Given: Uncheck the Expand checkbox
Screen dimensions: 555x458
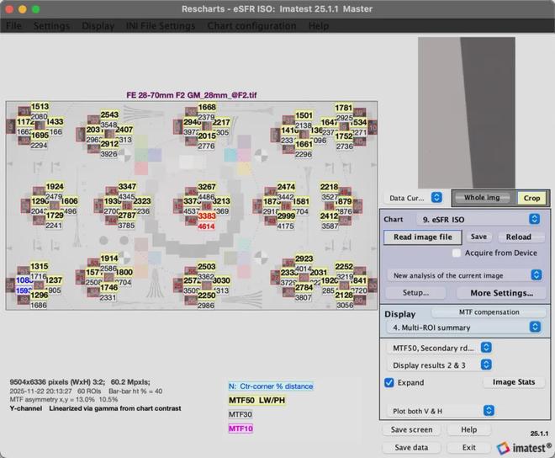Looking at the screenshot, I should [x=389, y=382].
